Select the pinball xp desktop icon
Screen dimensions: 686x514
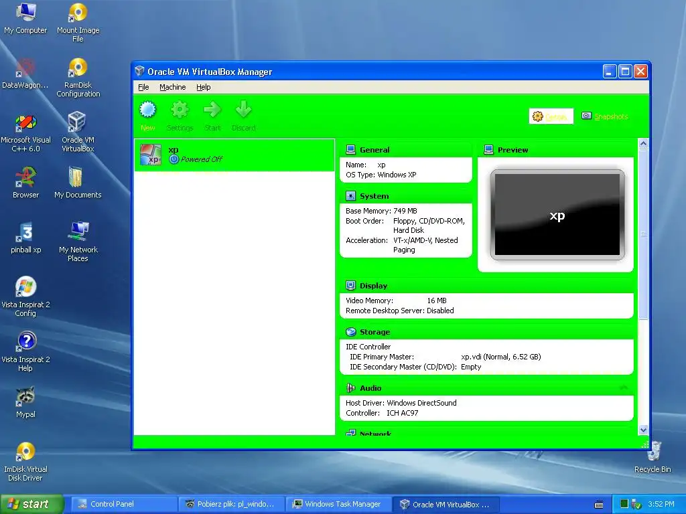click(x=26, y=238)
